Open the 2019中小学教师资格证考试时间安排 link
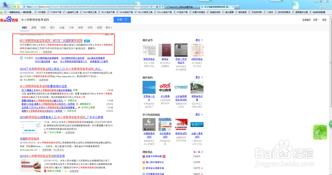 pyautogui.click(x=42, y=156)
